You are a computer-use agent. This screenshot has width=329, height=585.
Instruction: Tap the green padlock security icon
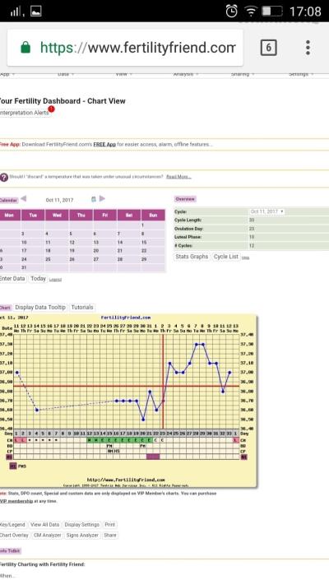tap(25, 48)
